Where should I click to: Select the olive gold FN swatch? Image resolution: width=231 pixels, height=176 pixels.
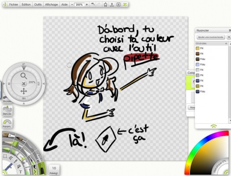(197, 86)
